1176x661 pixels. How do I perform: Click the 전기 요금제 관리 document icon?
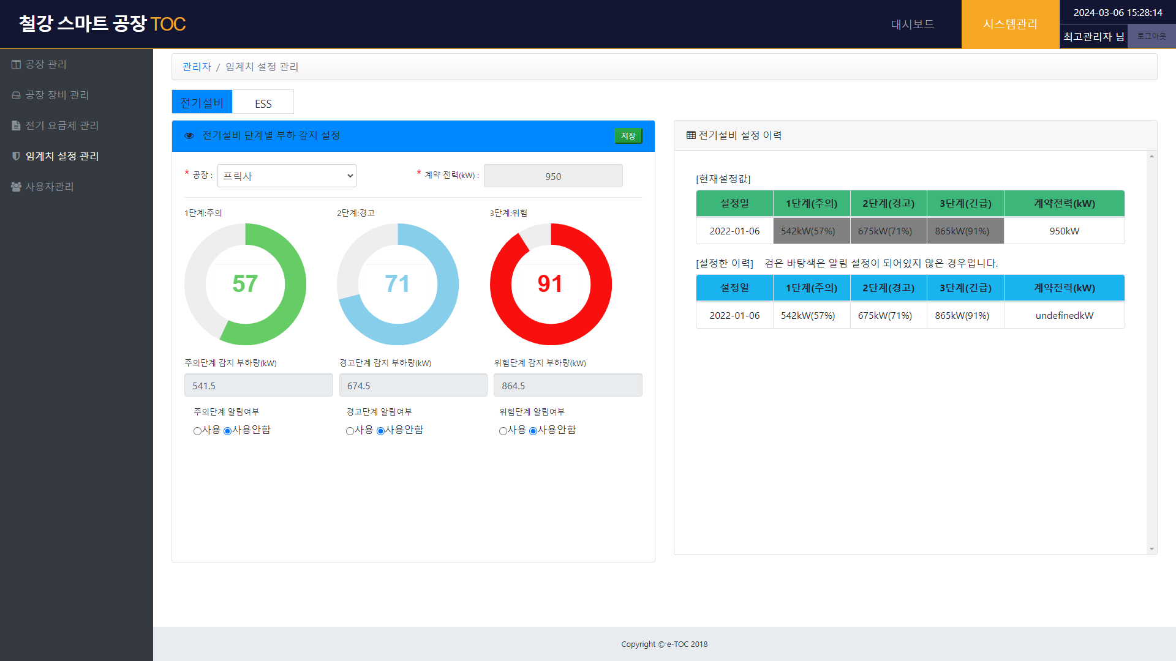tap(16, 125)
